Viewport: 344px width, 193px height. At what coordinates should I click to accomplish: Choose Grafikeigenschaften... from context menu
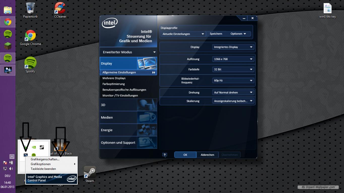[x=52, y=159]
